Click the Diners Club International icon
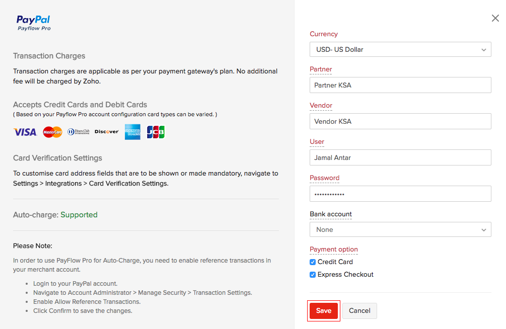Screen dimensions: 506x329 point(79,132)
